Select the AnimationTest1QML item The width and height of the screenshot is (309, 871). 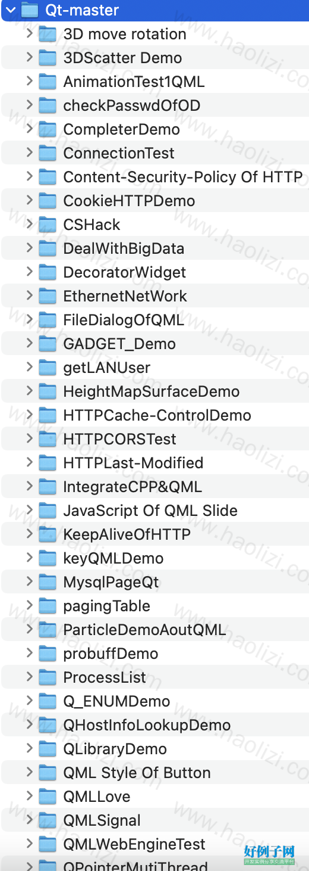[x=154, y=82]
